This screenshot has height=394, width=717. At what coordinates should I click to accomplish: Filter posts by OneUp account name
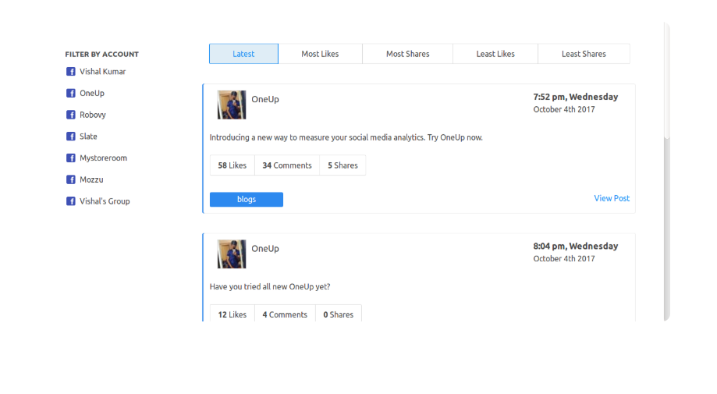(x=92, y=94)
